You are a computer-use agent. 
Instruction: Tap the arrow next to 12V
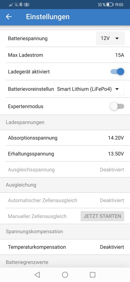tap(117, 38)
